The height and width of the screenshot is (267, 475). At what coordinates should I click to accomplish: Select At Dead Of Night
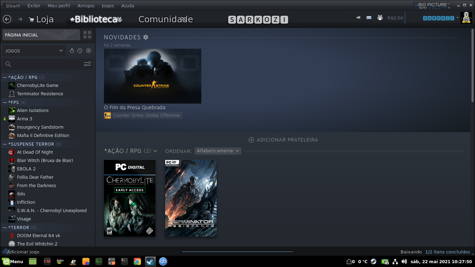pos(35,152)
